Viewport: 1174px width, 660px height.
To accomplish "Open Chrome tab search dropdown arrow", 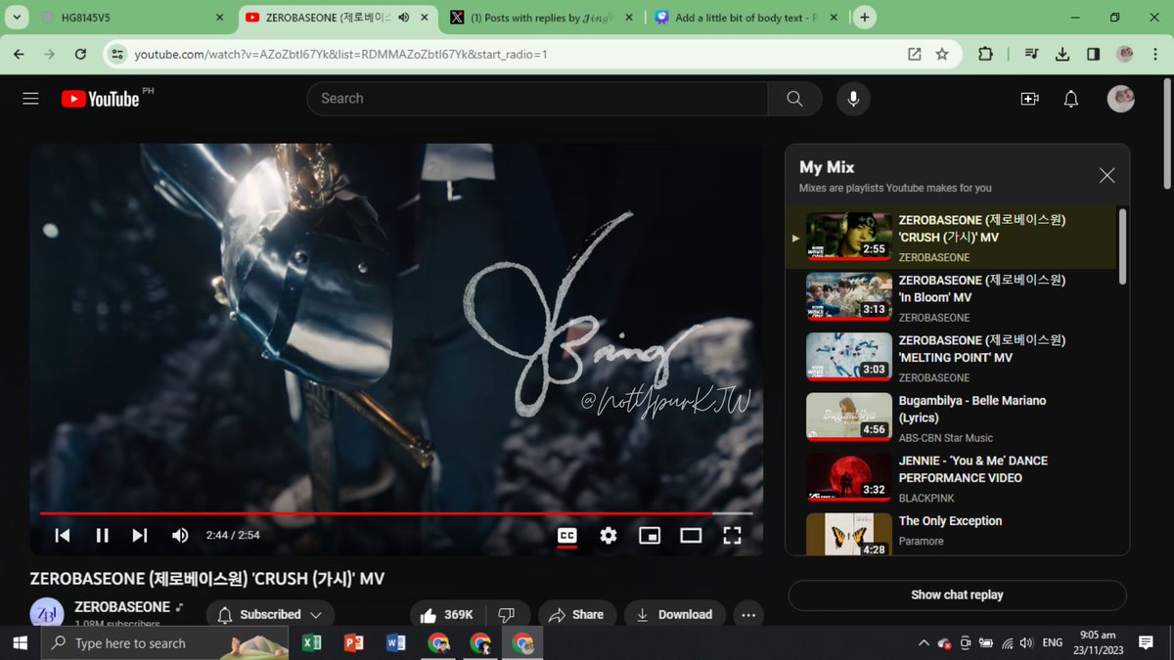I will coord(16,18).
